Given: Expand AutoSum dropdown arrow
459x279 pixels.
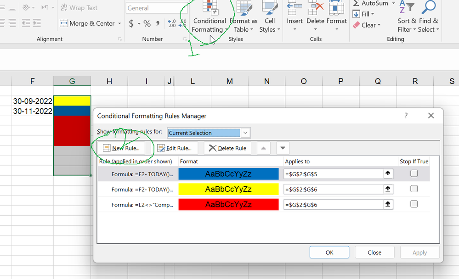Looking at the screenshot, I should coord(393,3).
